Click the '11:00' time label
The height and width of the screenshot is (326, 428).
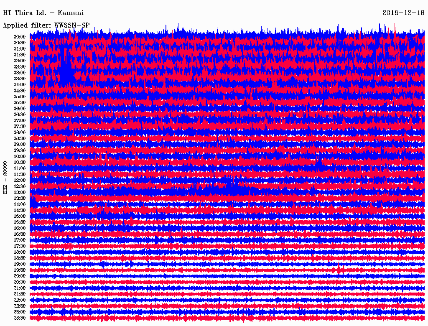[20, 168]
